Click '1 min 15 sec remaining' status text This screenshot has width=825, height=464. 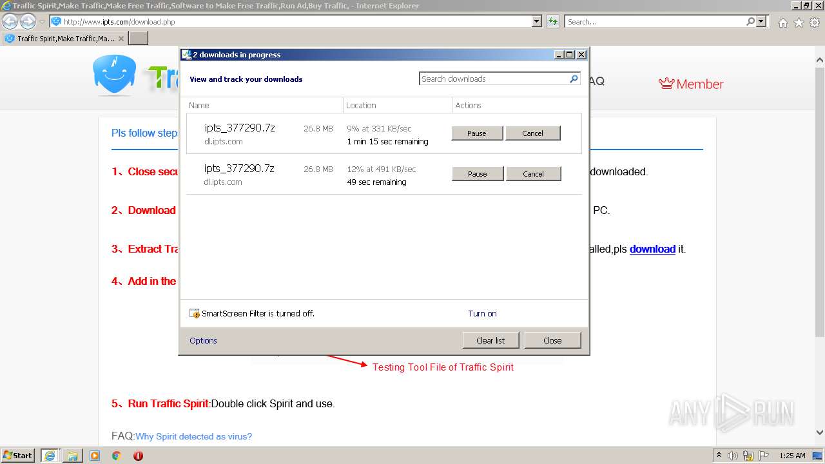click(387, 142)
